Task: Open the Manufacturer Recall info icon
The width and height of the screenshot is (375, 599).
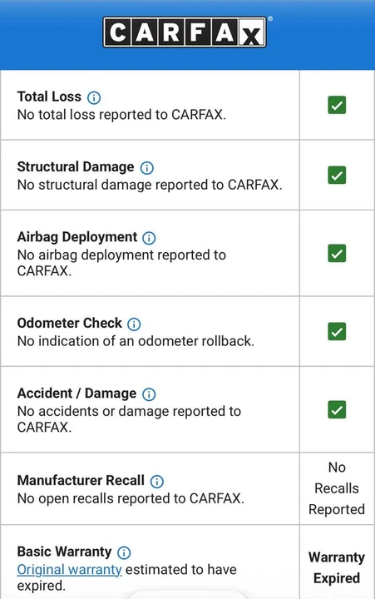Action: [157, 482]
